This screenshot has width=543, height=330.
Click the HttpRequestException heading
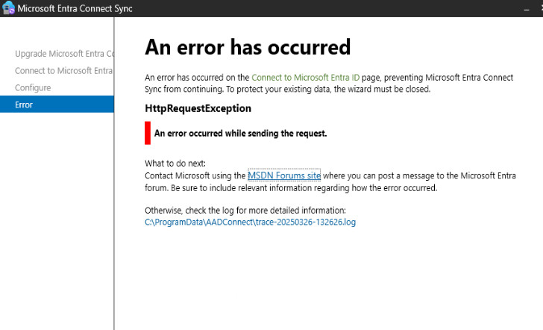click(x=198, y=108)
